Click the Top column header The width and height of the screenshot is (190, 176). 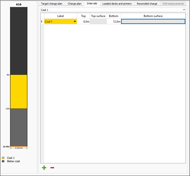(84, 16)
